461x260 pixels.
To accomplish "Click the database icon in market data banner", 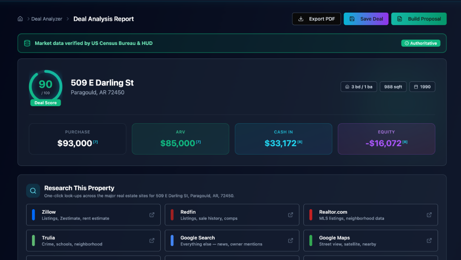I will point(27,43).
